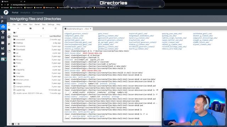This screenshot has height=127, width=227.
Task: Open the thinclient_drives folder
Action: (37, 80)
